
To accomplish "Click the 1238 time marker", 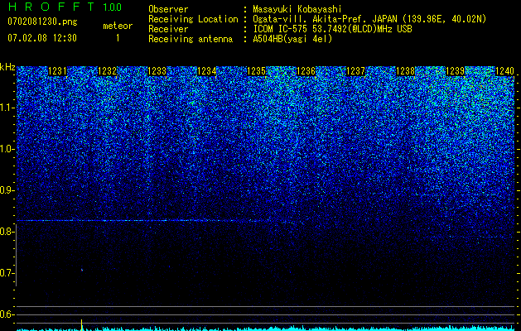I will [405, 71].
